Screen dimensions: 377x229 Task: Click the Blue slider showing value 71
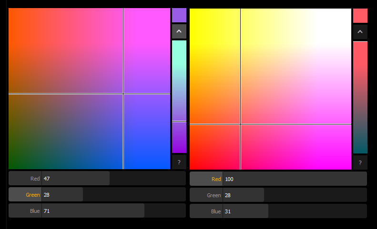click(114, 211)
